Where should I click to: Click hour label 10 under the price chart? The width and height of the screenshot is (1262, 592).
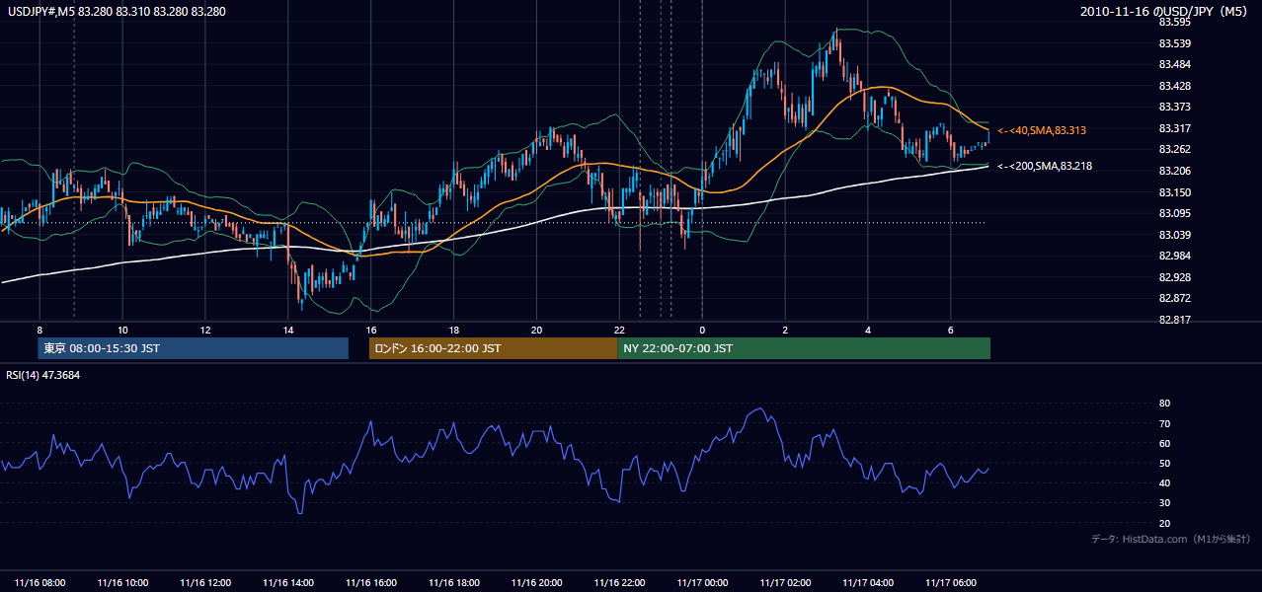[x=122, y=329]
